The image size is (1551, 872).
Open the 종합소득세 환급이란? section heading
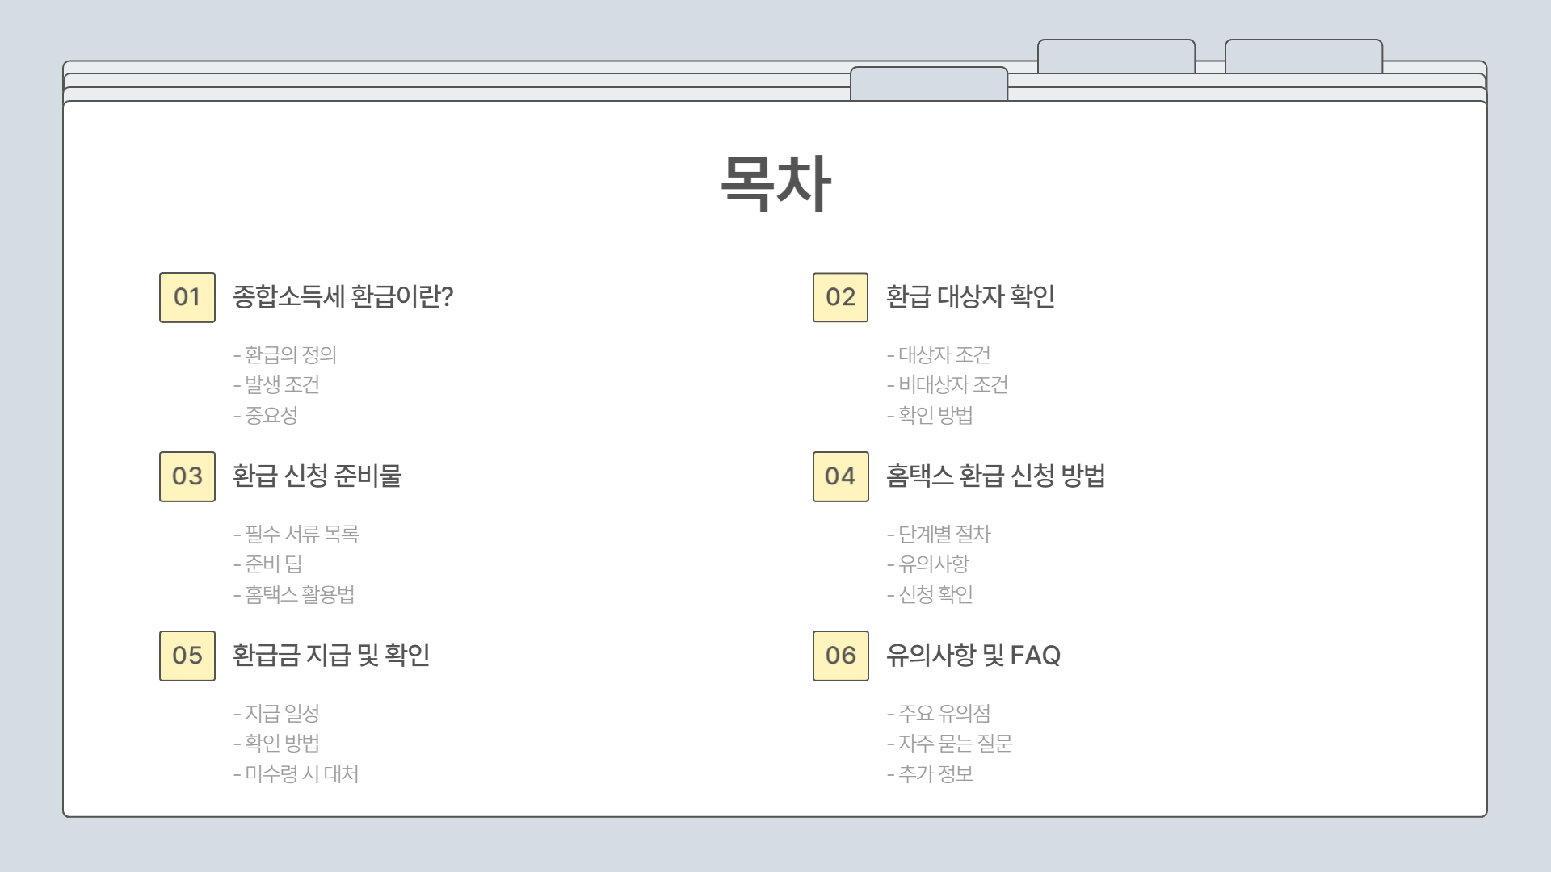(x=343, y=297)
